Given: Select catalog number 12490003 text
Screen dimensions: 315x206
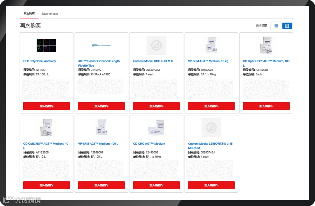Looking at the screenshot, I should 152,152.
